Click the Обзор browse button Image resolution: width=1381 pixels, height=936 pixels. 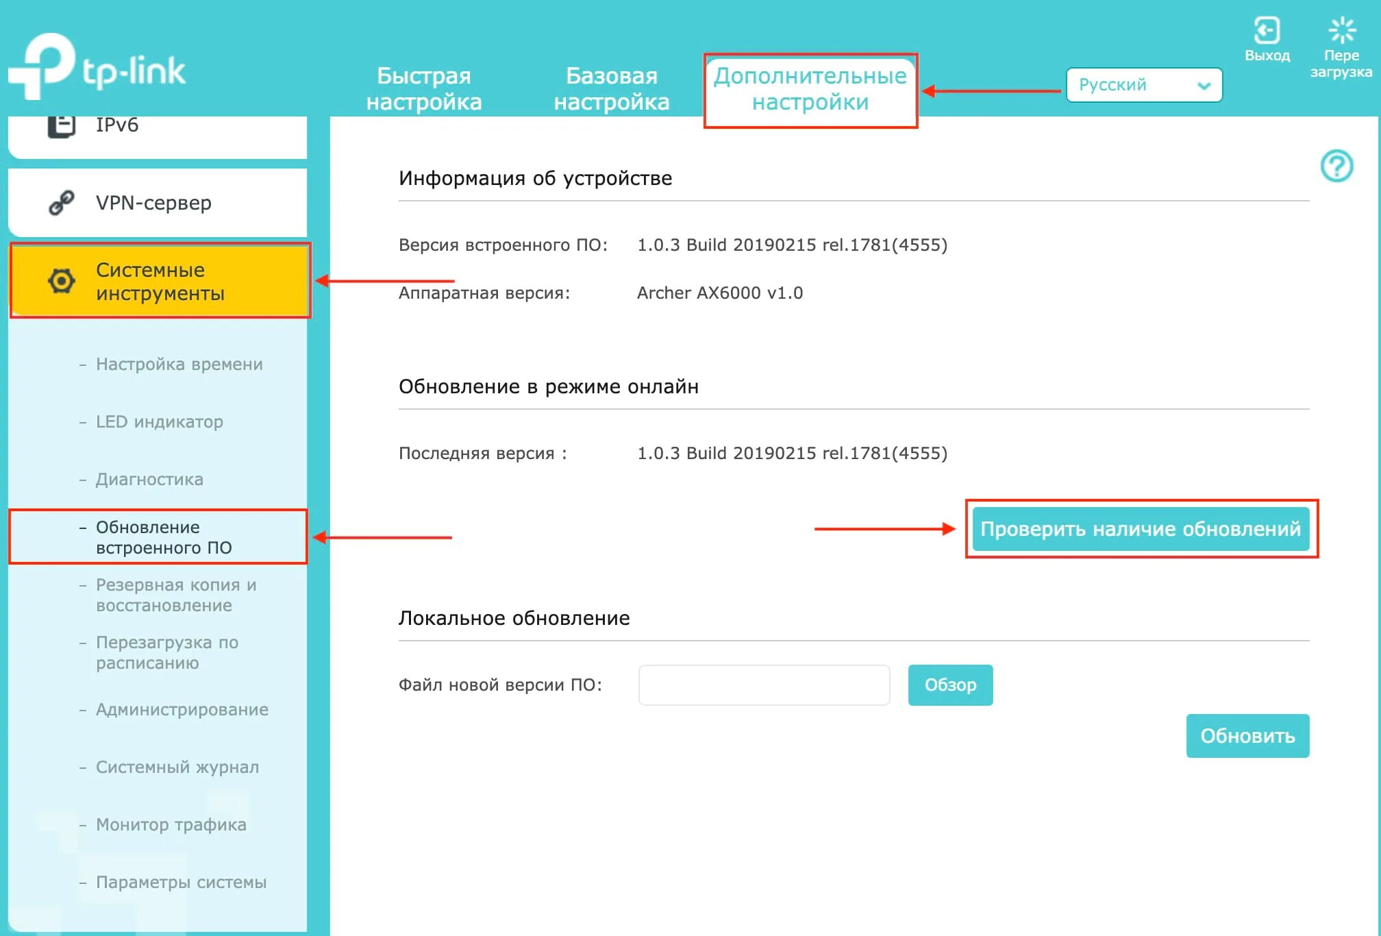pos(950,685)
